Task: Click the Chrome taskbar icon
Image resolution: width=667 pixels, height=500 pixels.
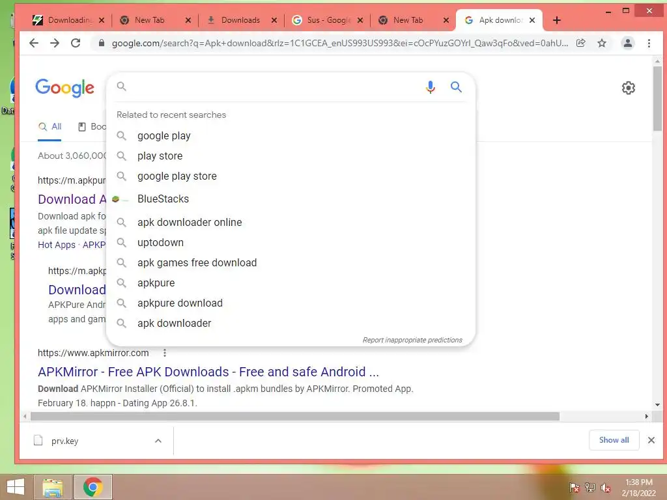Action: (93, 487)
